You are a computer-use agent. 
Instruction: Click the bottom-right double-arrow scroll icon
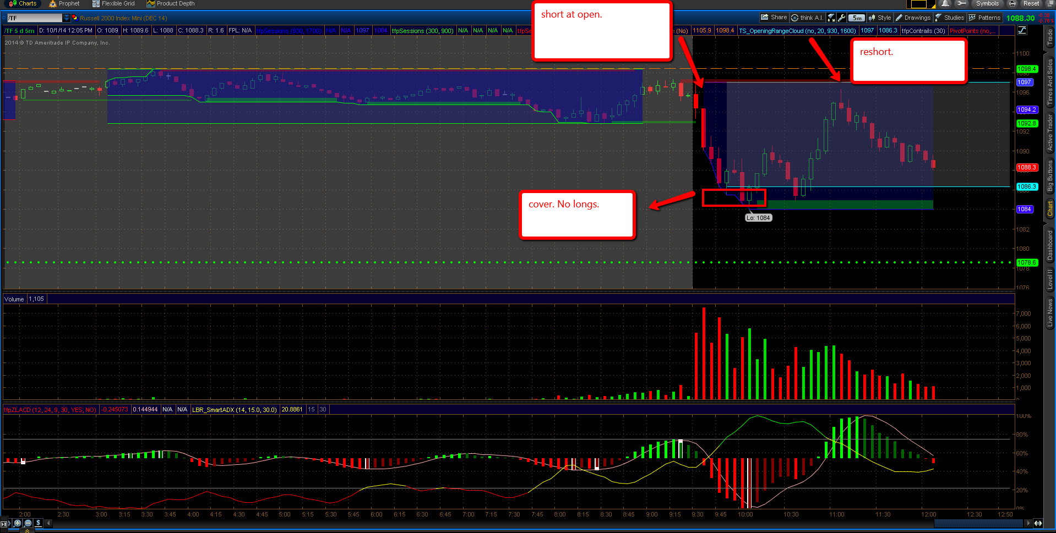[1038, 523]
